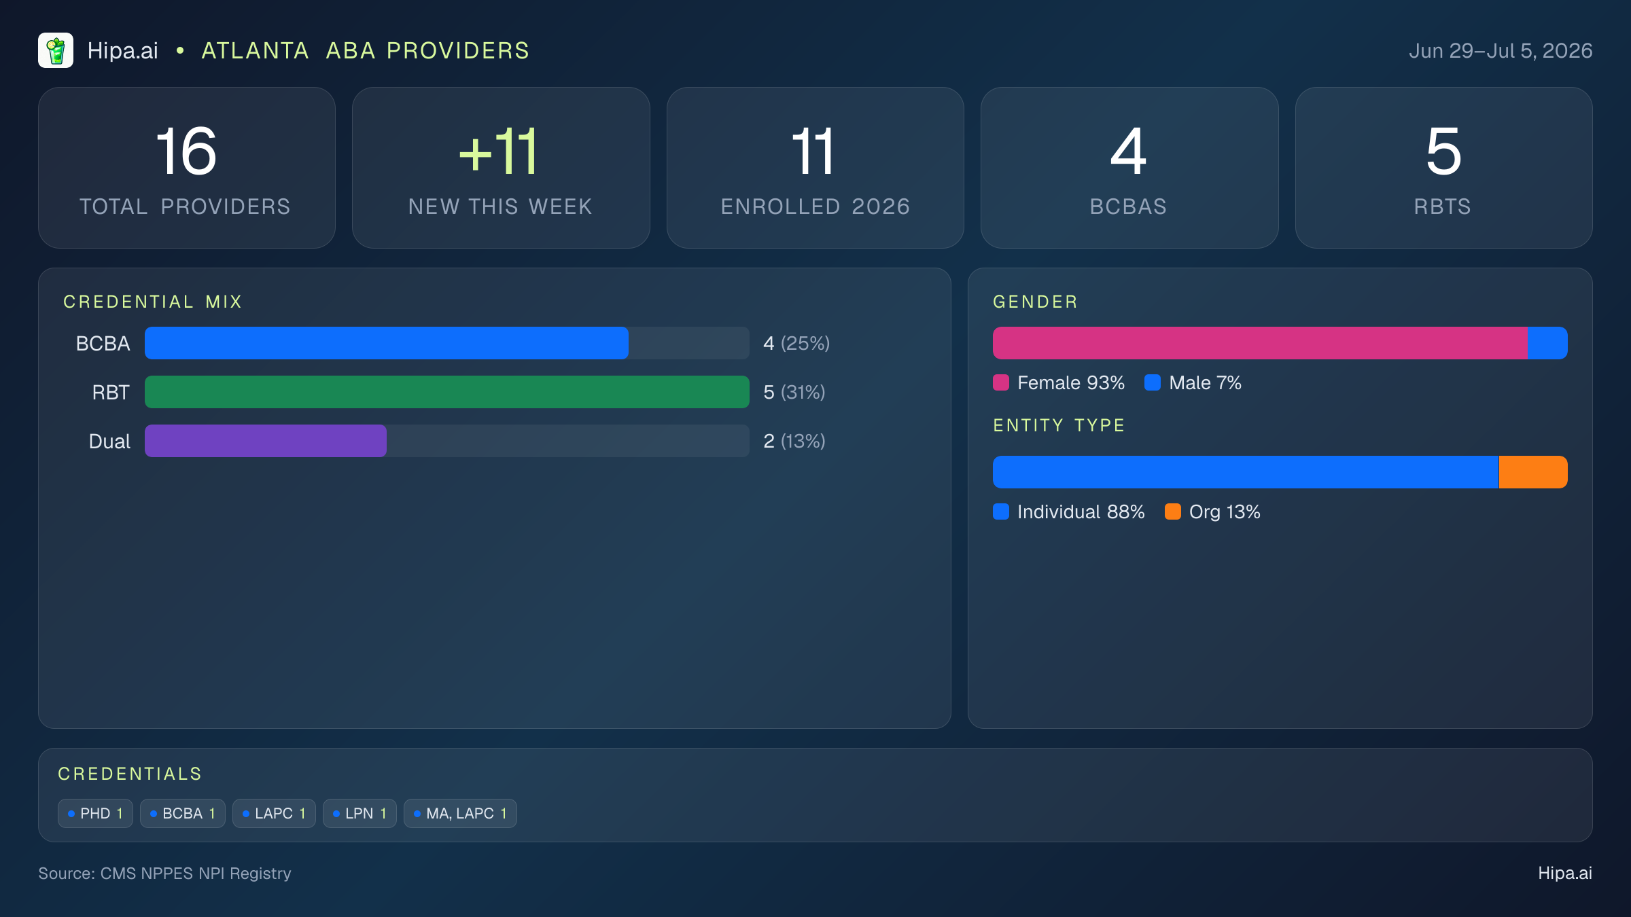Click the pink Female legend swatch

click(1001, 382)
